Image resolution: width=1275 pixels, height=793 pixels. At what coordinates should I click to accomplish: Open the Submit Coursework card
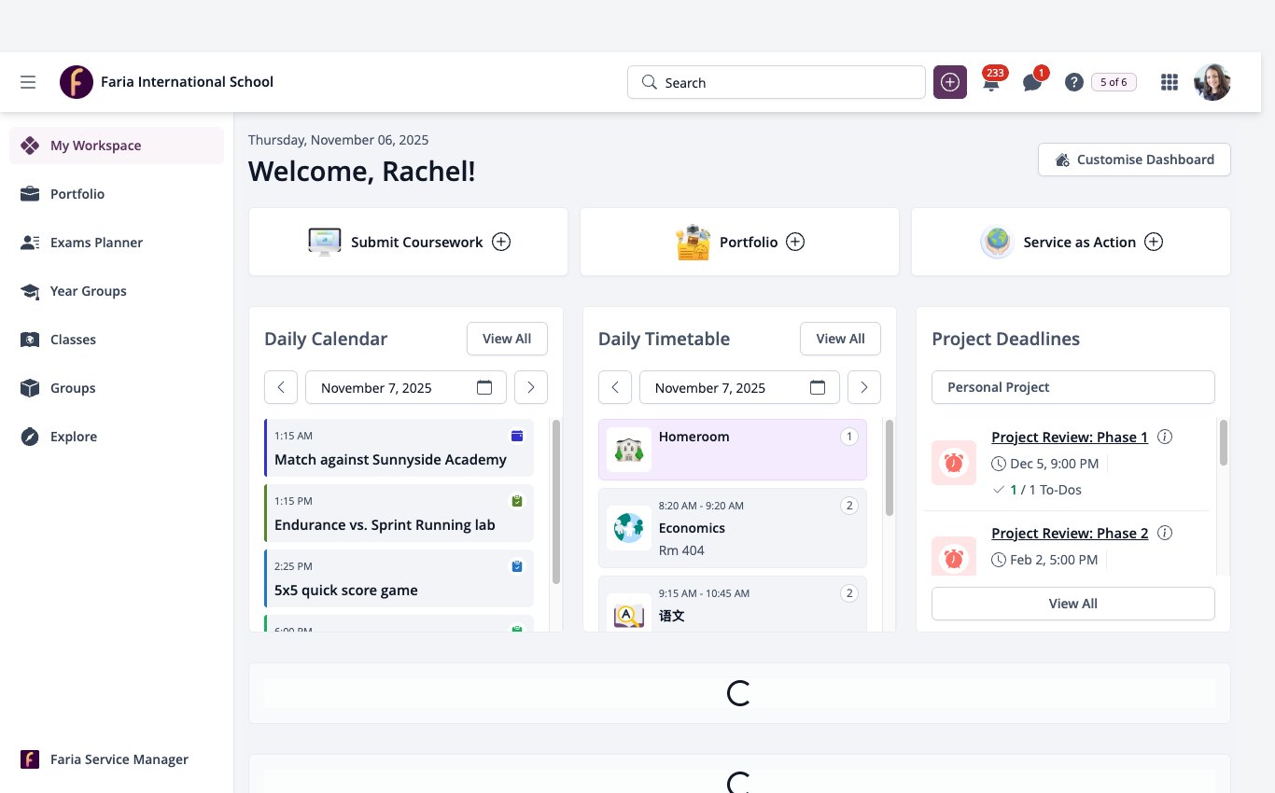[x=408, y=242]
